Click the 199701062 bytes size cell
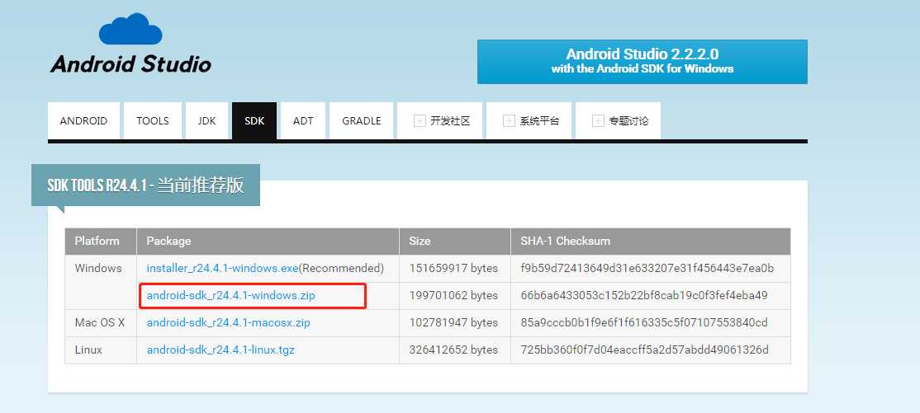This screenshot has height=413, width=920. pyautogui.click(x=453, y=295)
